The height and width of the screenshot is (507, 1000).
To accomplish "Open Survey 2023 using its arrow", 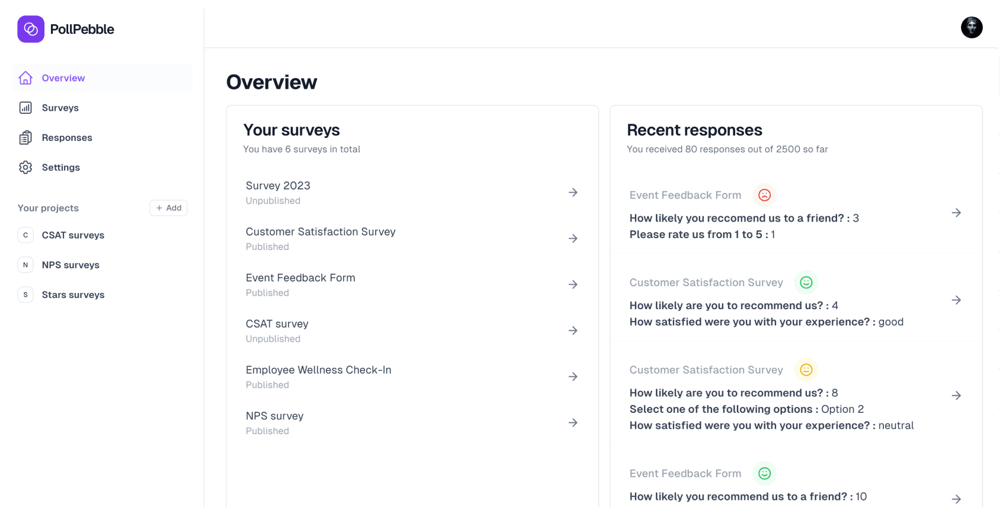I will pyautogui.click(x=573, y=192).
